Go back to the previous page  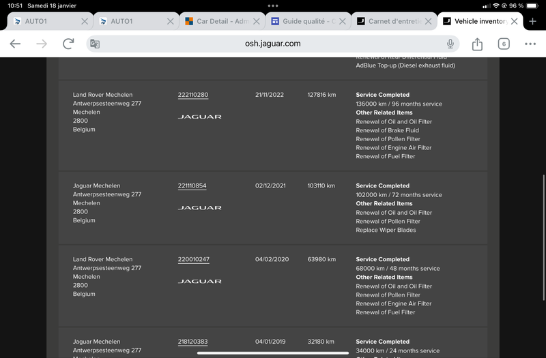pyautogui.click(x=15, y=44)
